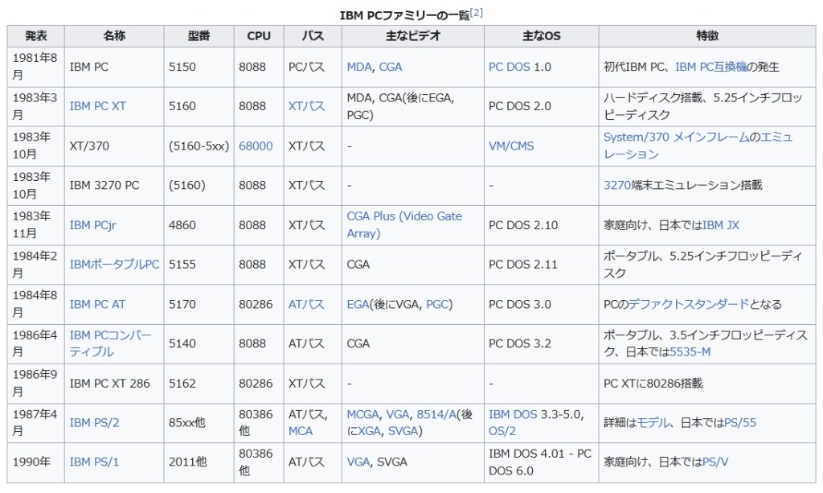Open footnote reference [2] in table caption
The width and height of the screenshot is (823, 493).
pos(477,14)
